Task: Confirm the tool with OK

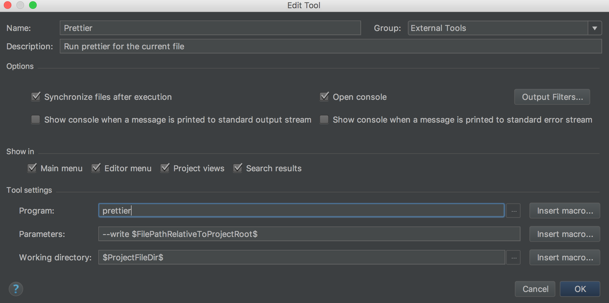Action: coord(580,289)
